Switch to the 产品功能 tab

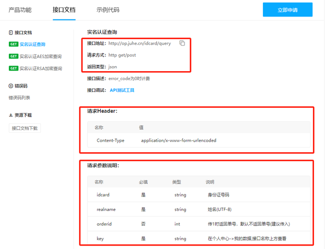pos(20,10)
